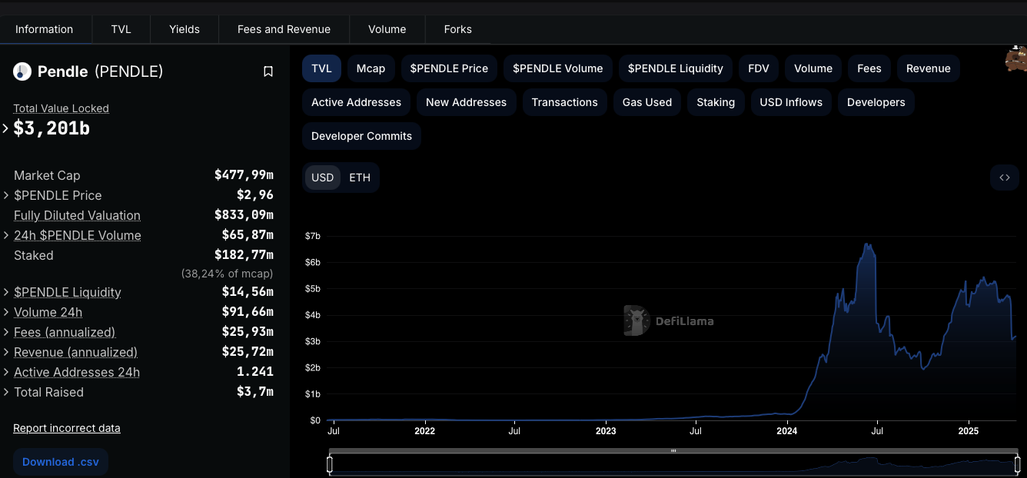Screen dimensions: 1027x478
Task: Toggle Fees chart metric
Action: click(x=869, y=68)
